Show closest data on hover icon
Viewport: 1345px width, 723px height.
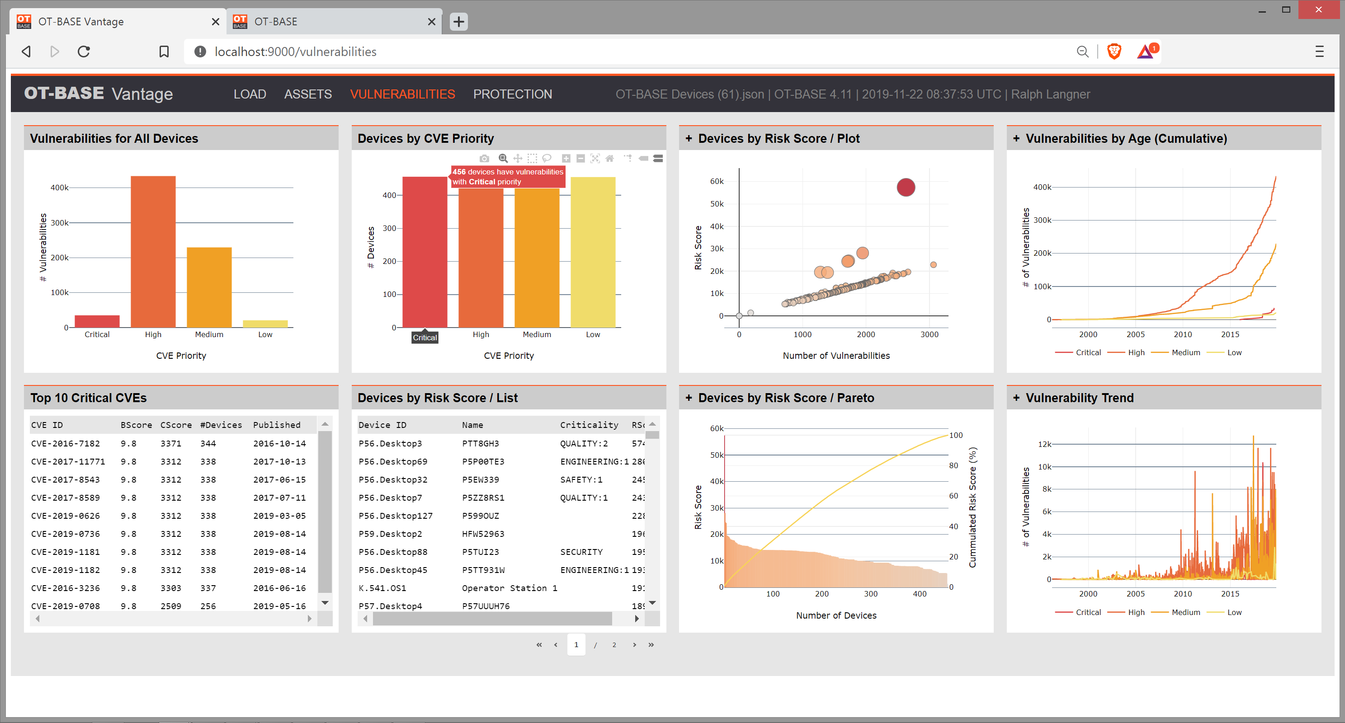[643, 159]
